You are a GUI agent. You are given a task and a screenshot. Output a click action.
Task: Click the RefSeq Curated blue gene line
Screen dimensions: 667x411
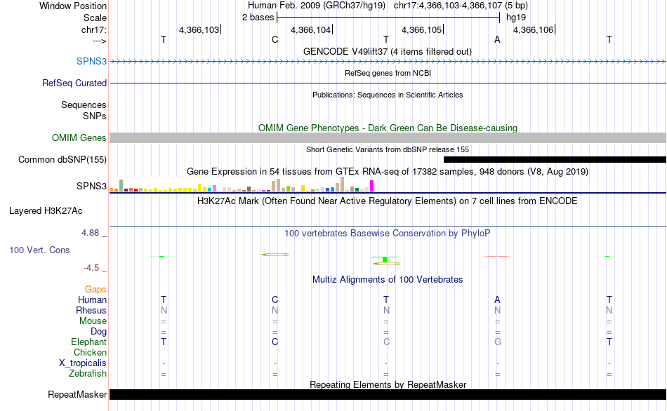[x=388, y=83]
